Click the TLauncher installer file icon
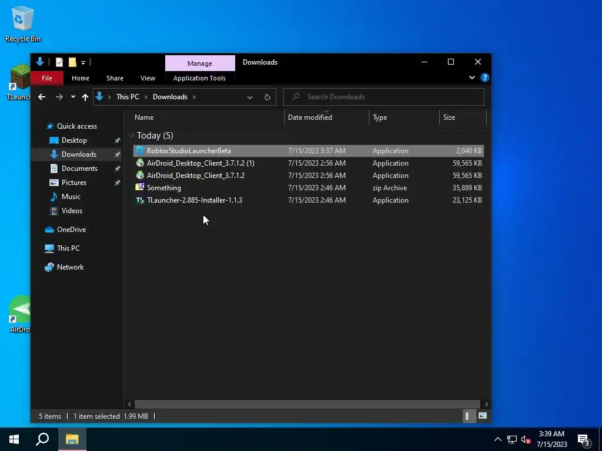Screen dimensions: 602x451 pyautogui.click(x=140, y=200)
